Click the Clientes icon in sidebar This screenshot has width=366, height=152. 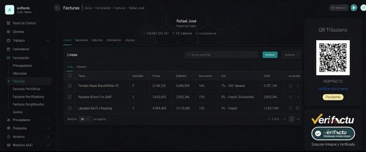point(9,32)
